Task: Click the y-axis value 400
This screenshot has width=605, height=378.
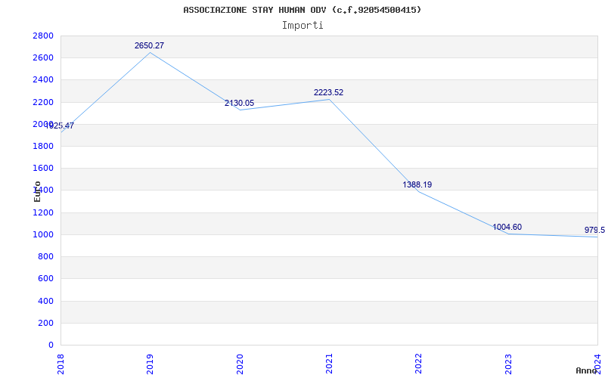Action: [x=45, y=301]
